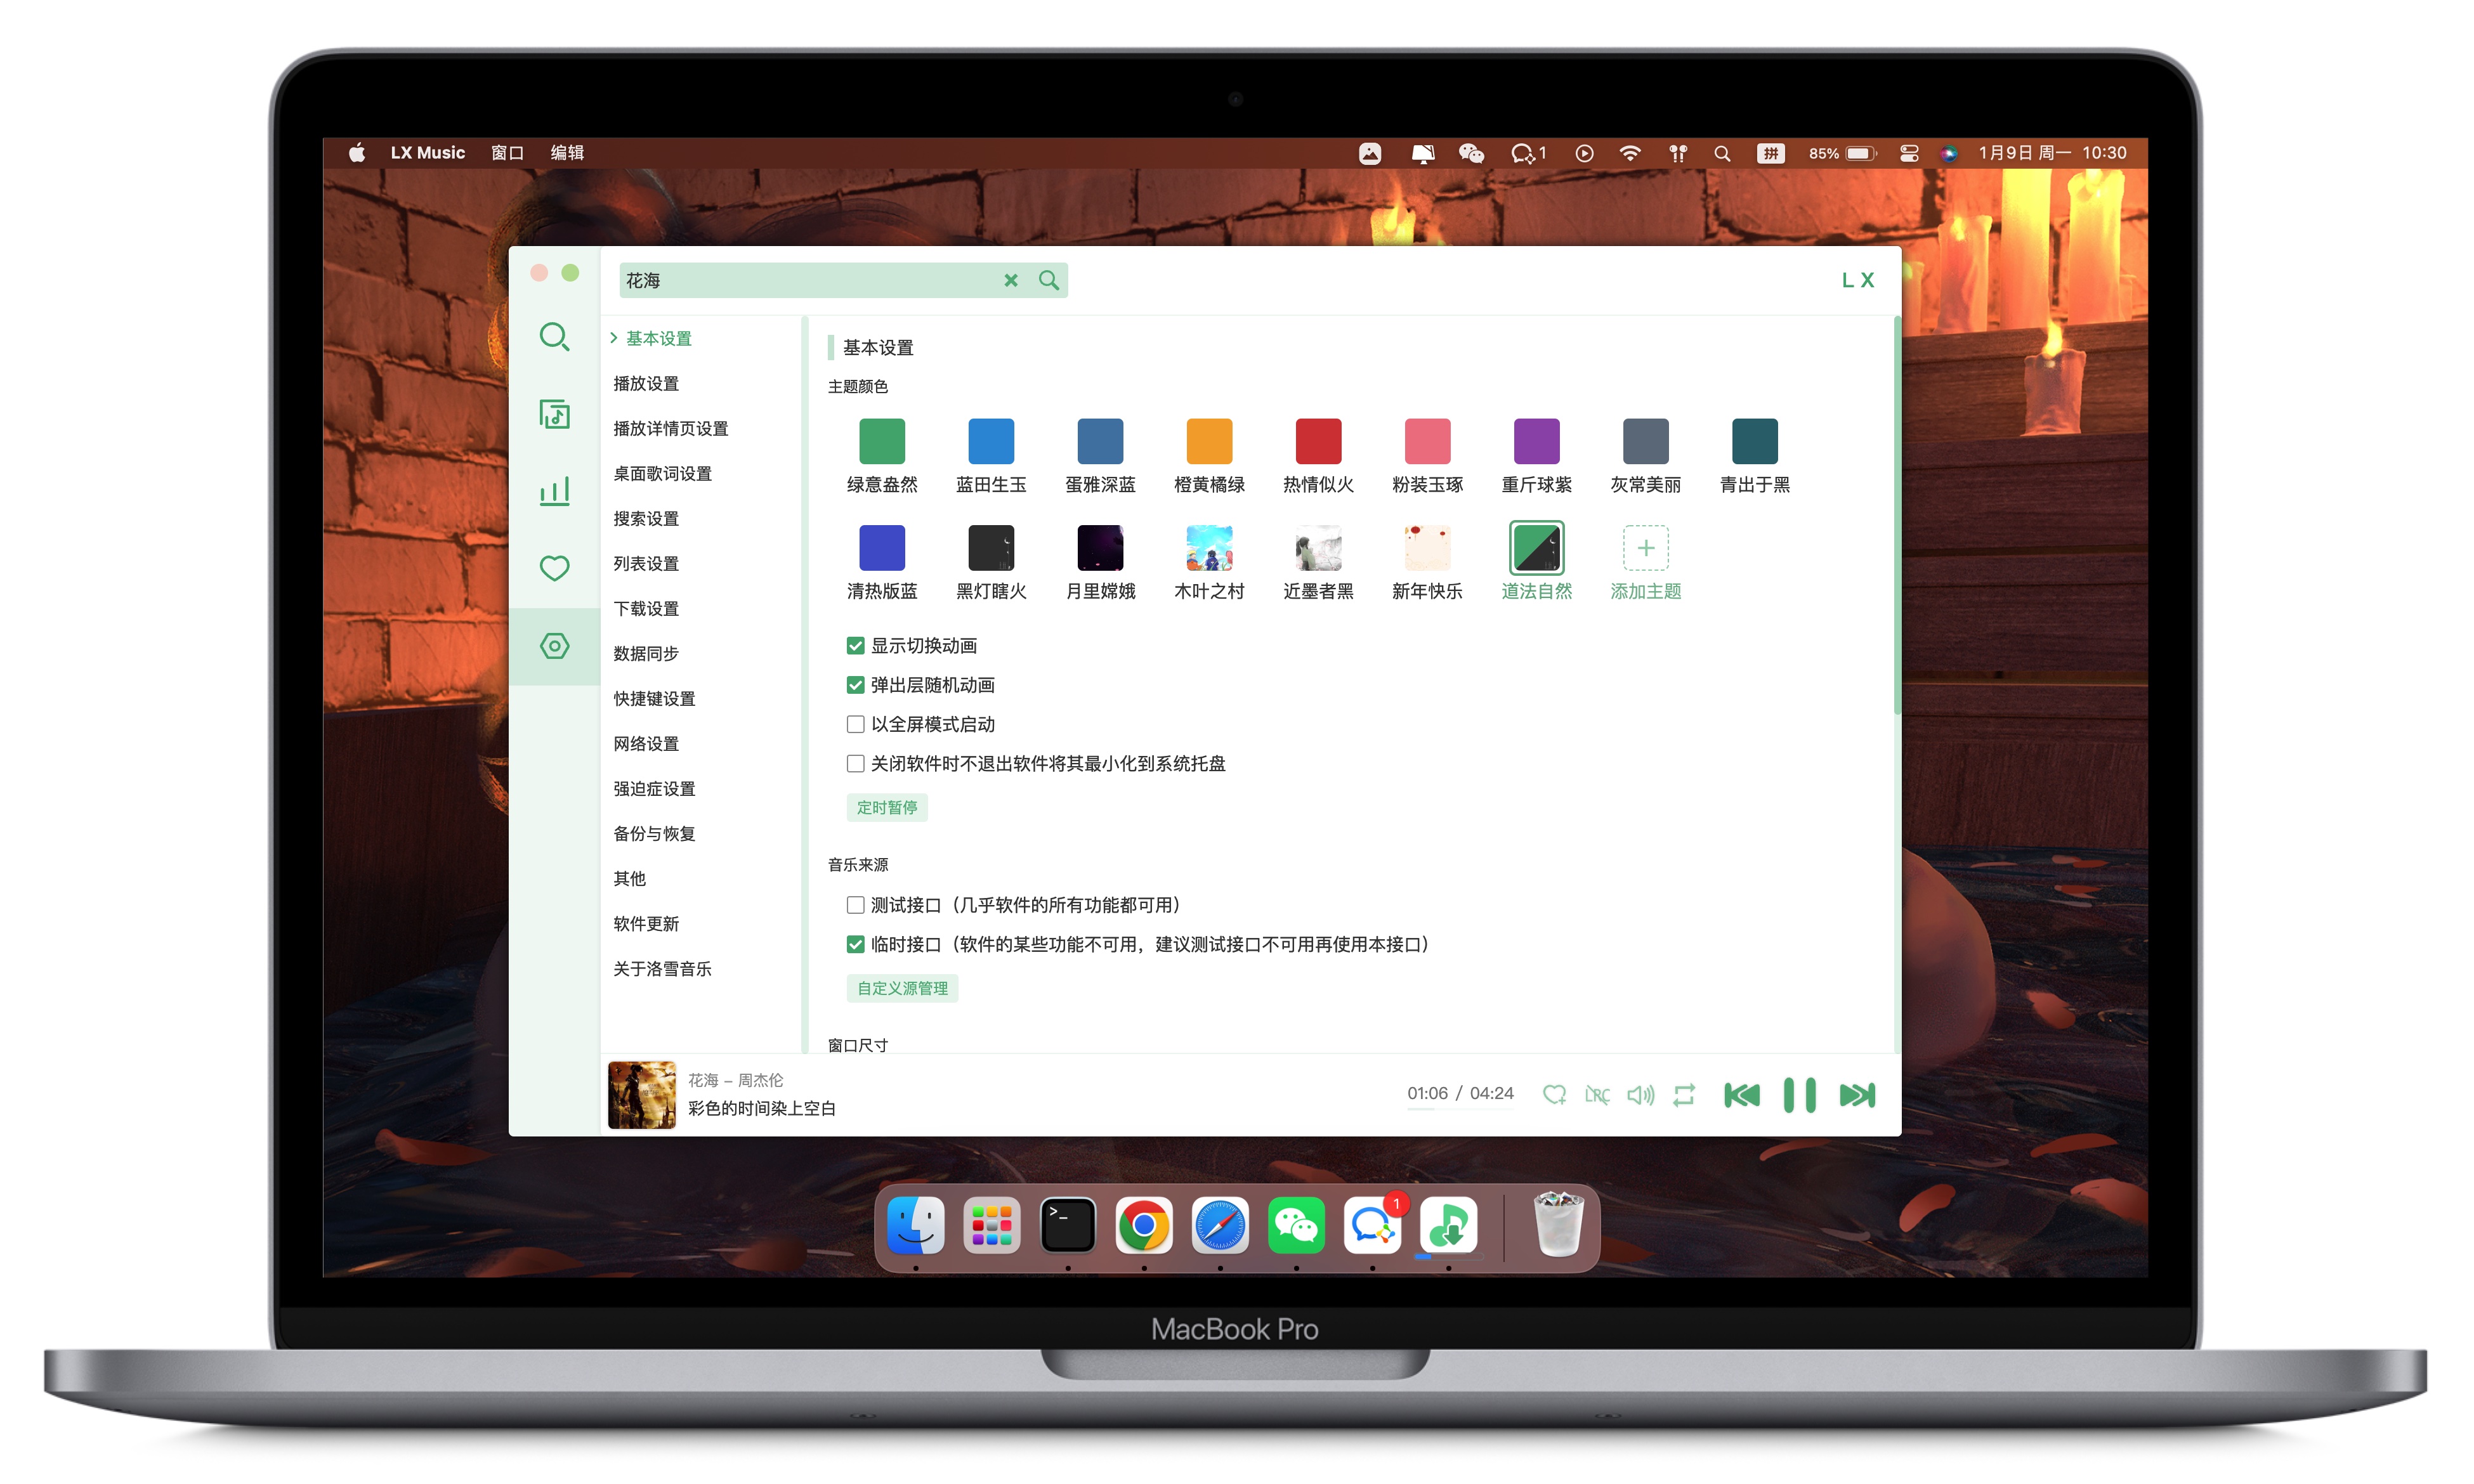Open the LX Music menu
This screenshot has width=2474, height=1484.
tap(427, 153)
